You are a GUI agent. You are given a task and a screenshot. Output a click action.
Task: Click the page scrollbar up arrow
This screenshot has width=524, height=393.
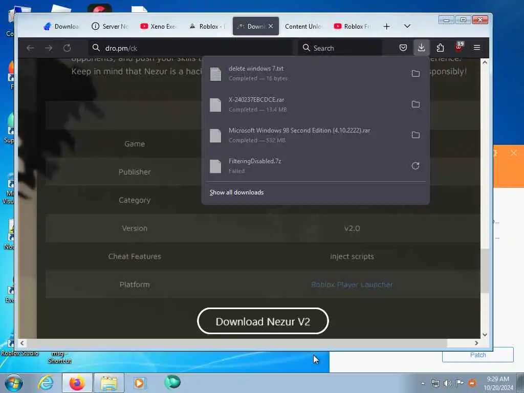point(485,62)
